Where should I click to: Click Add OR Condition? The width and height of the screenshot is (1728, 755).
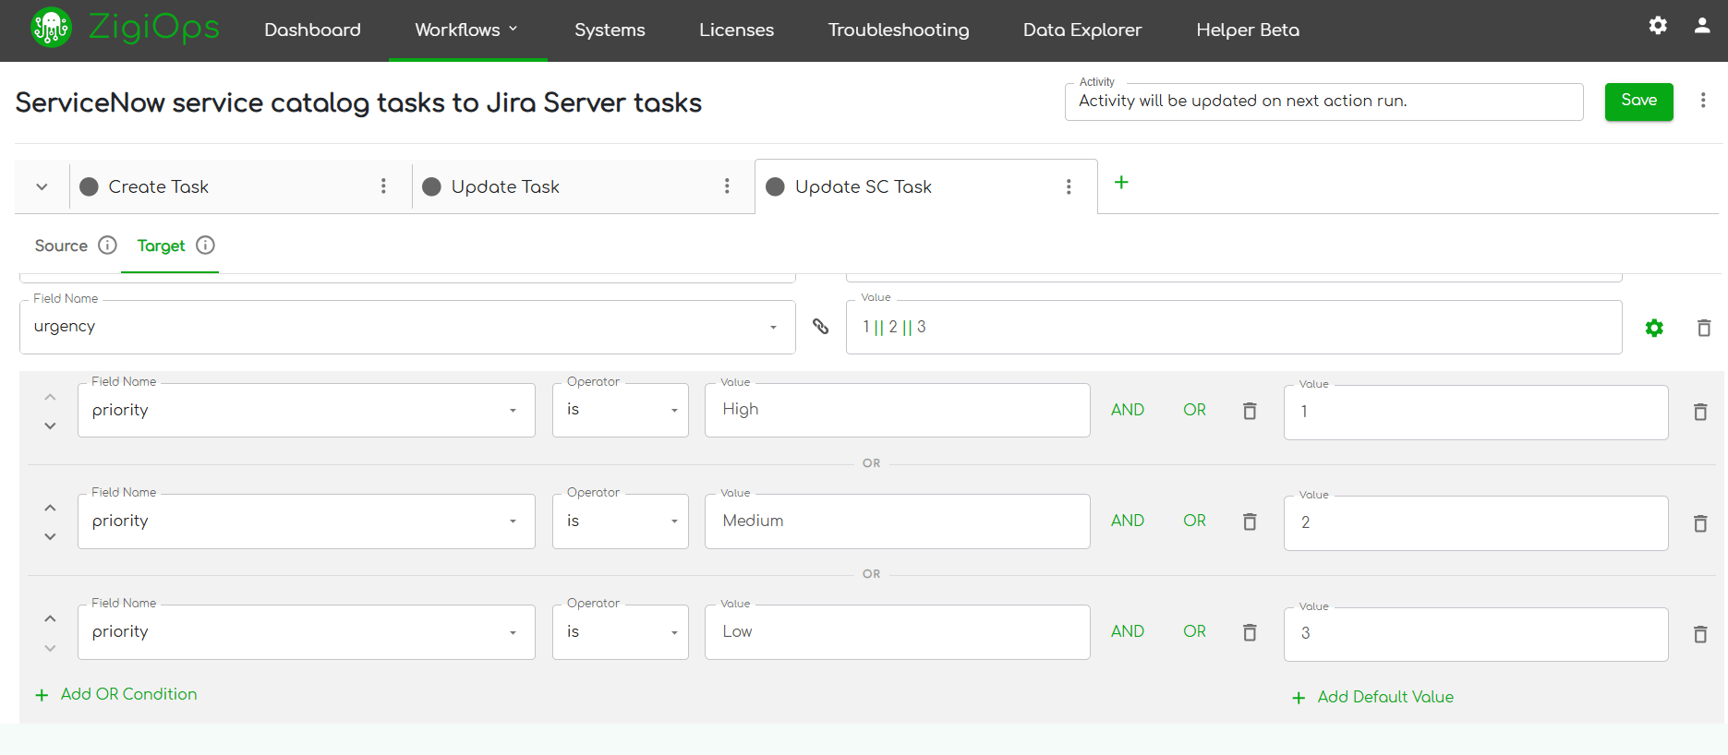(115, 694)
